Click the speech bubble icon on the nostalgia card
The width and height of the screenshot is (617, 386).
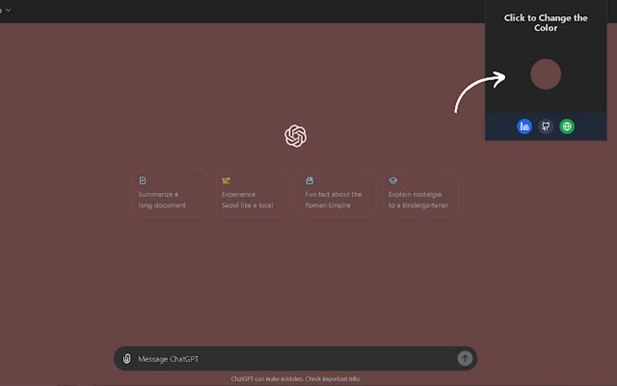tap(393, 180)
